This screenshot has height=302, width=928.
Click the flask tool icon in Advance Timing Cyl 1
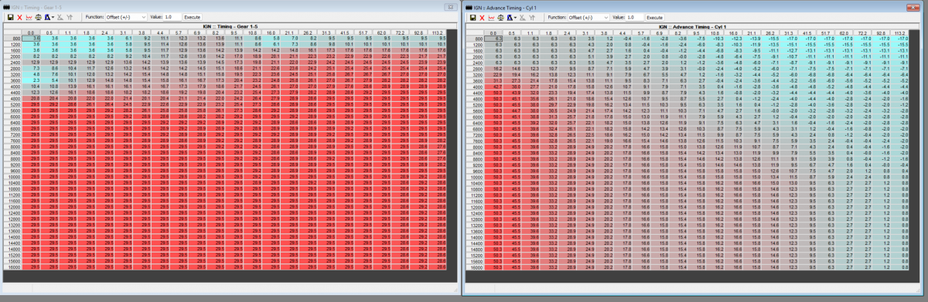pyautogui.click(x=510, y=18)
